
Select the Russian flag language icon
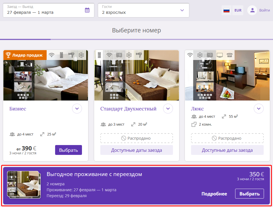(226, 10)
